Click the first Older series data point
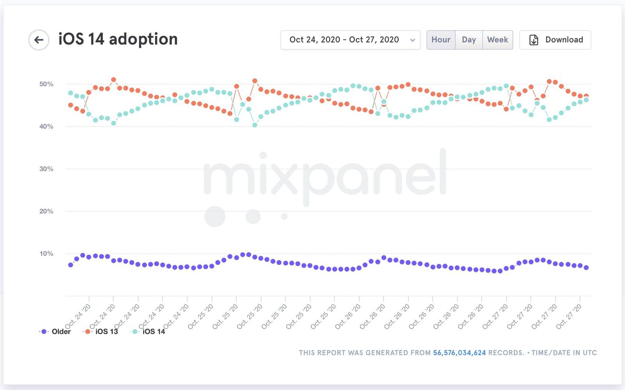Screen dimensions: 625x390 coord(71,265)
